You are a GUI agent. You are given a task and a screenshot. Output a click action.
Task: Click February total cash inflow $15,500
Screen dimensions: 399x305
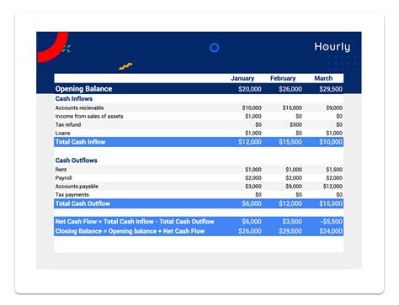tap(290, 142)
